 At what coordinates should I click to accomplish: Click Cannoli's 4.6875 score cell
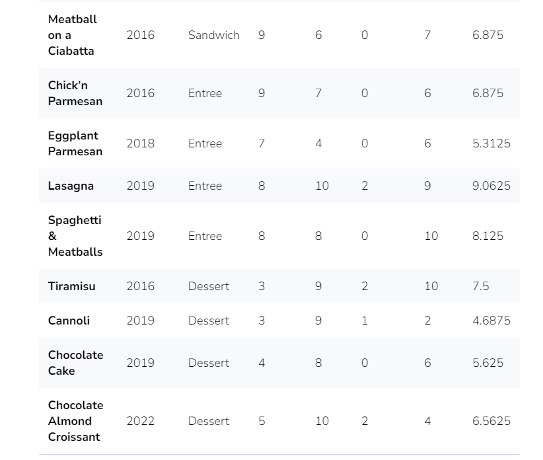[491, 321]
